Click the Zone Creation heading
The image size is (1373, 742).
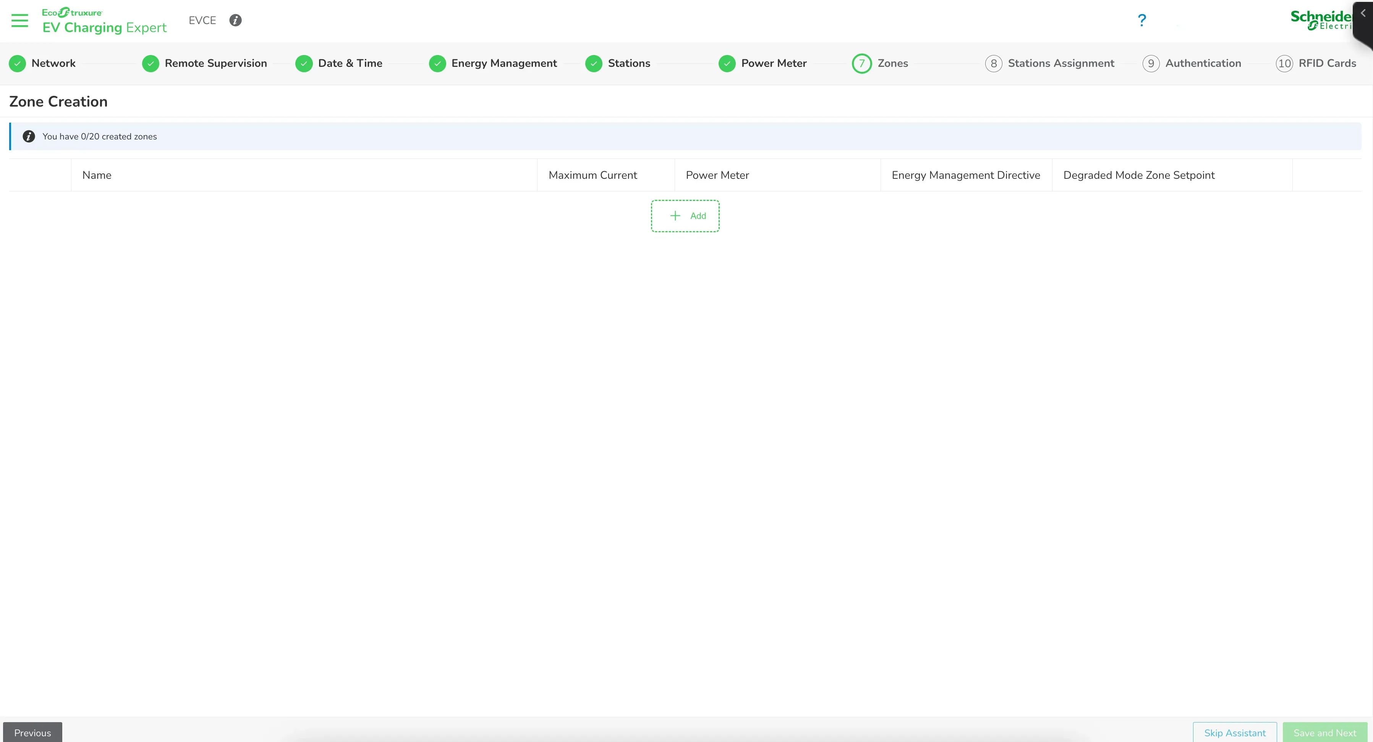click(x=58, y=101)
